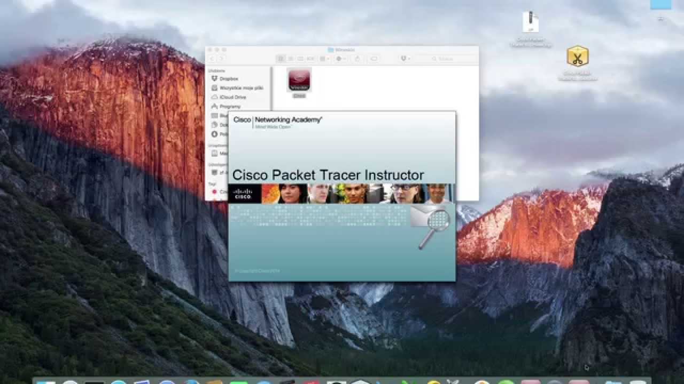Click the red tag dot in Finder sidebar

click(x=214, y=191)
